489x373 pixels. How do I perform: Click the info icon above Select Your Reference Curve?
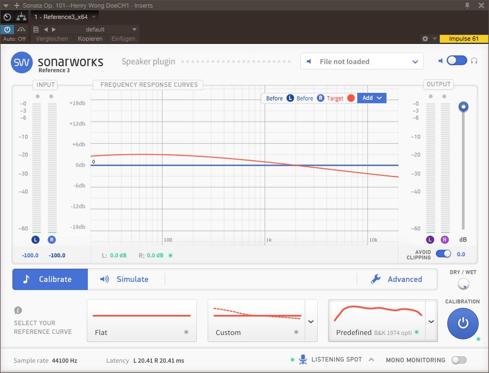(18, 310)
